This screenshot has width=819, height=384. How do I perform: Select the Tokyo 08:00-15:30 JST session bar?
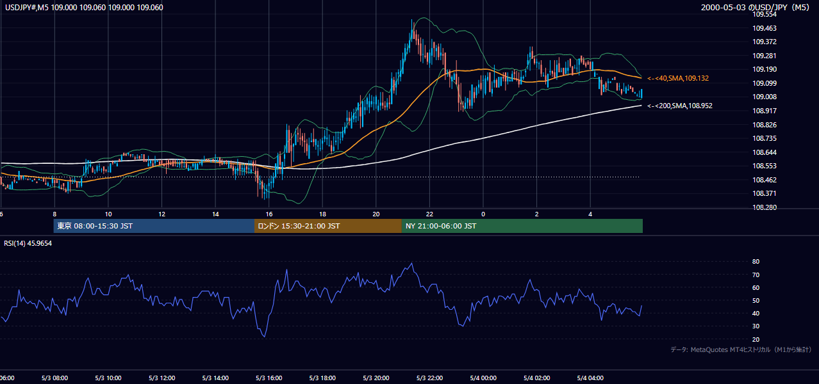click(154, 226)
